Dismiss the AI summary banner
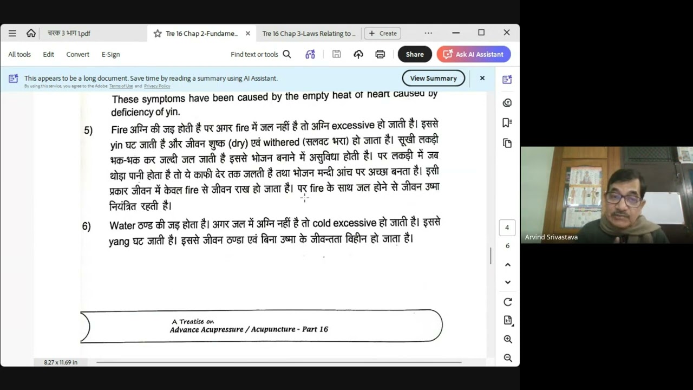 click(482, 78)
